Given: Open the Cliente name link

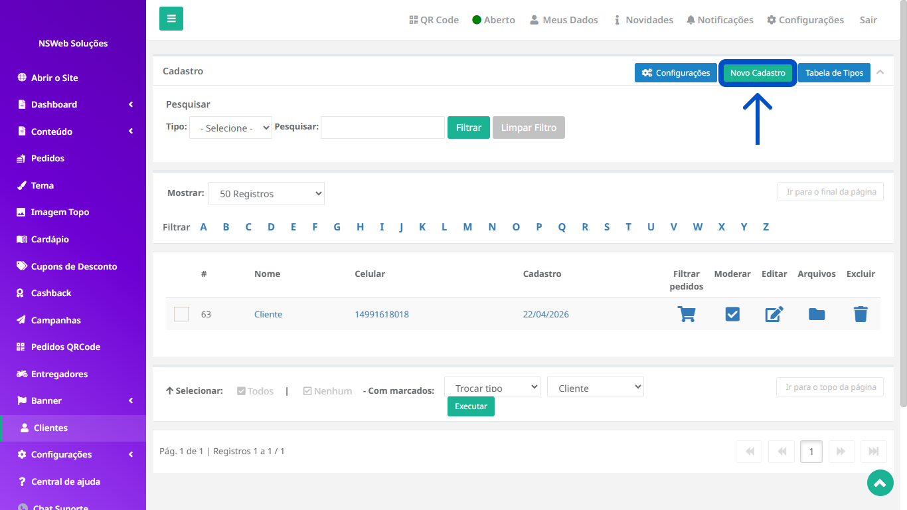Looking at the screenshot, I should [x=268, y=314].
